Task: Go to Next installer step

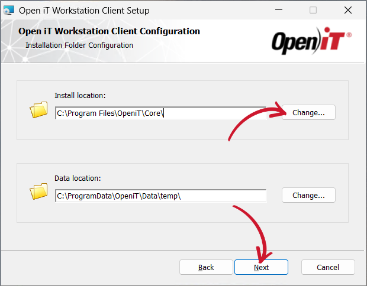Action: click(261, 267)
